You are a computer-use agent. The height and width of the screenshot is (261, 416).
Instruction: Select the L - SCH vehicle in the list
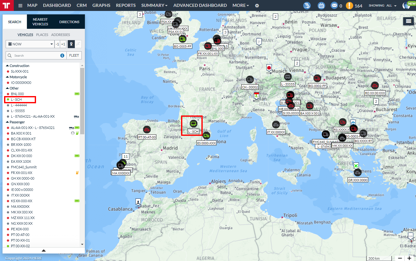pyautogui.click(x=16, y=100)
